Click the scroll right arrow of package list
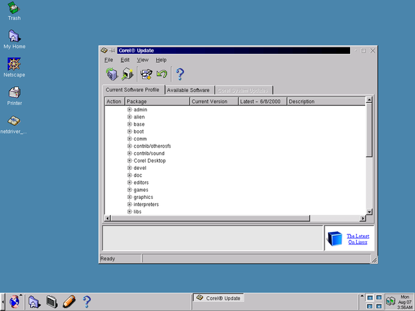Screen dimensions: 415x311 click(x=362, y=218)
